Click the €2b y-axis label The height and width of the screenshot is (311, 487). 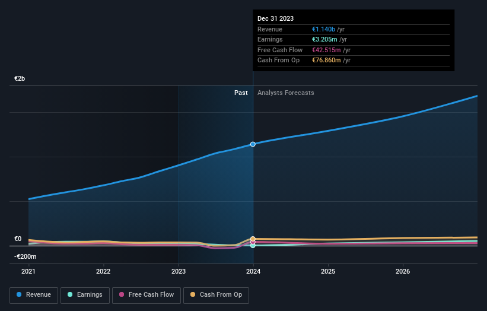(20, 78)
